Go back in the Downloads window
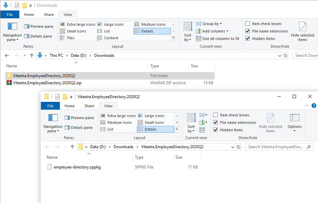Image resolution: width=318 pixels, height=203 pixels. (7, 55)
